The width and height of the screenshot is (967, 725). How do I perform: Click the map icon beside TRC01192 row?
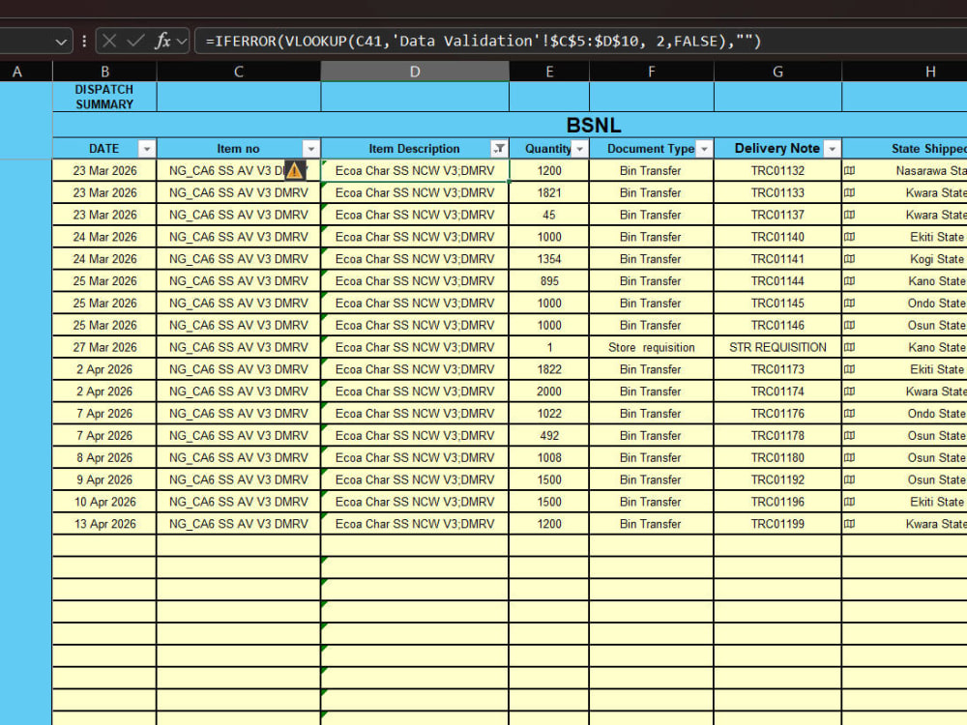tap(850, 479)
